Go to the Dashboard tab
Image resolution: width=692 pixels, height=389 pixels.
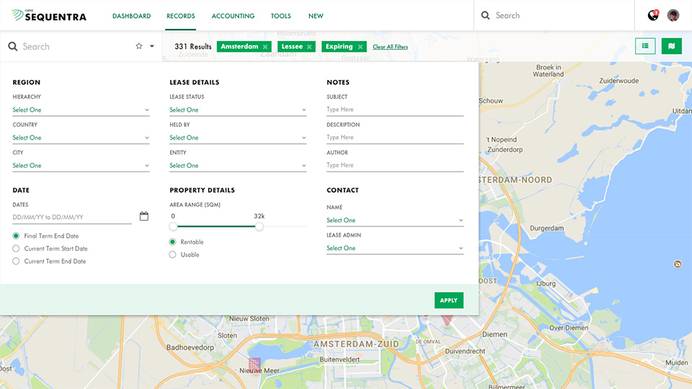[131, 16]
